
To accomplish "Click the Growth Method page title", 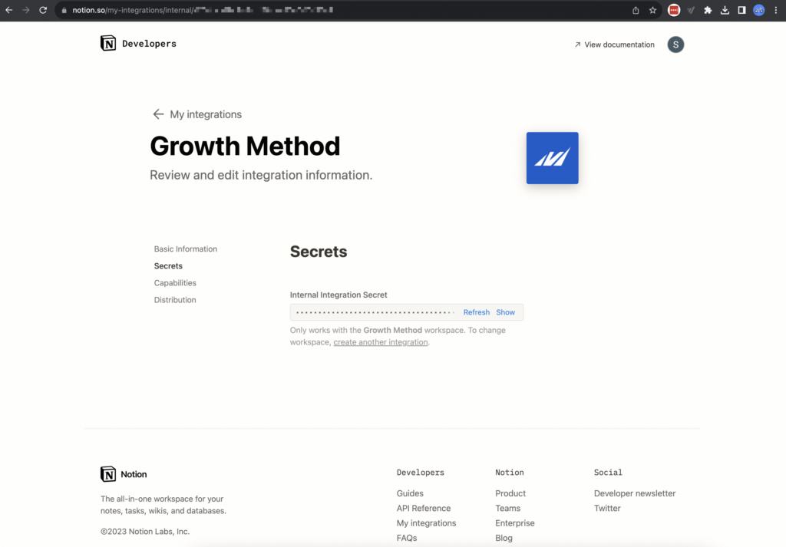I will (245, 147).
